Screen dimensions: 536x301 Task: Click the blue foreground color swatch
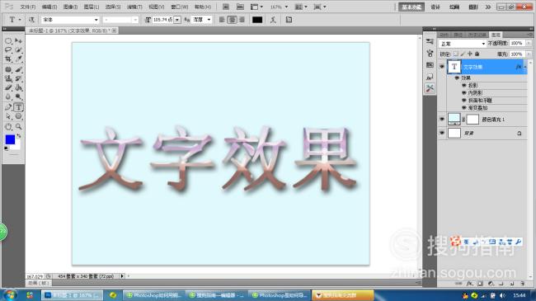[10, 139]
